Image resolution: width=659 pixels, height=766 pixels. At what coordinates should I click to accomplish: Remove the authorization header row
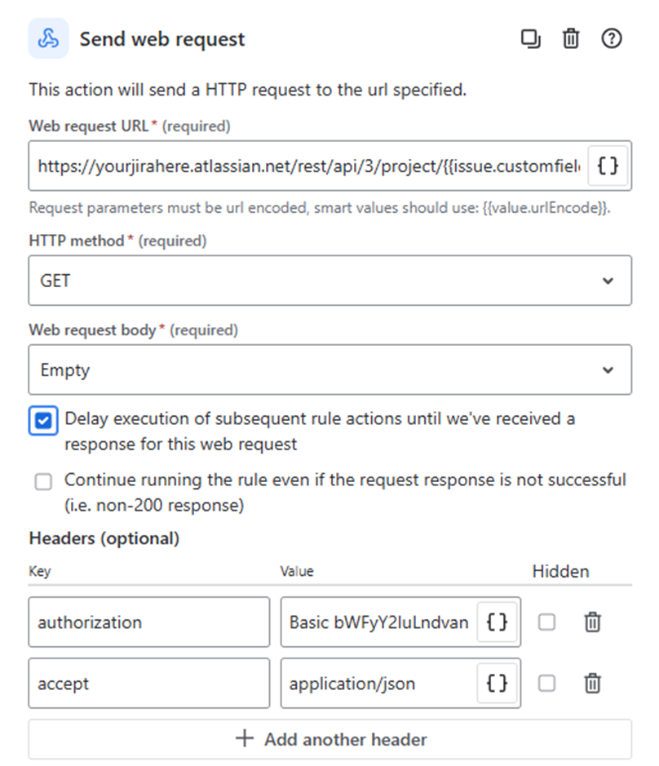[593, 622]
